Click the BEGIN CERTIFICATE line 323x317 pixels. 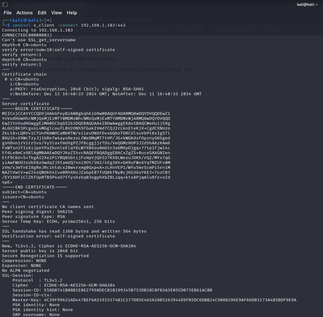[x=37, y=109]
